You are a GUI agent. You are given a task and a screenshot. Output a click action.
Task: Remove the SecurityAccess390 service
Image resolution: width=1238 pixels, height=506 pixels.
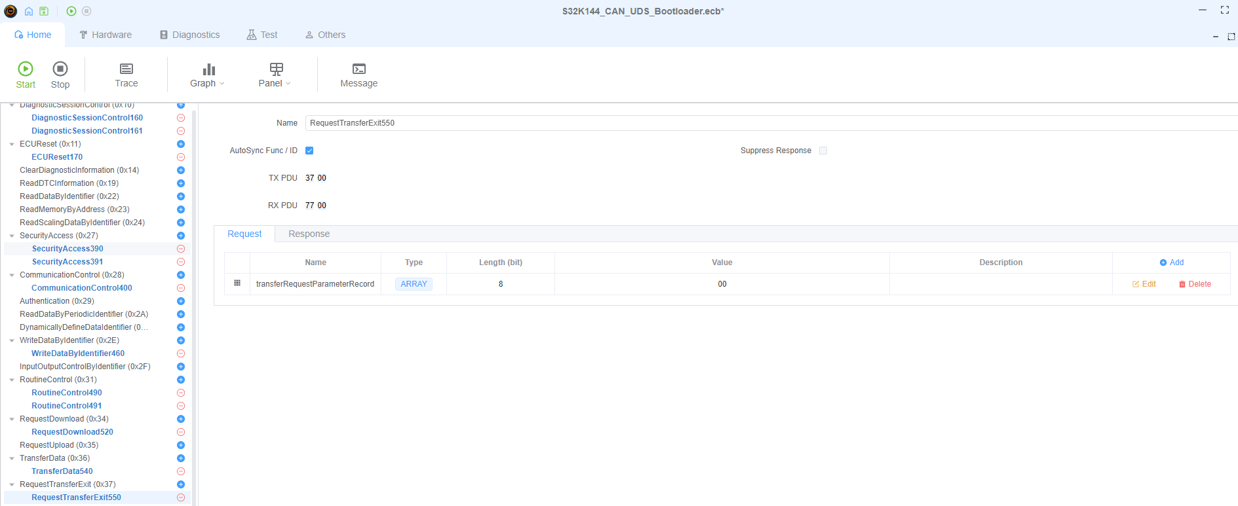[x=181, y=249]
